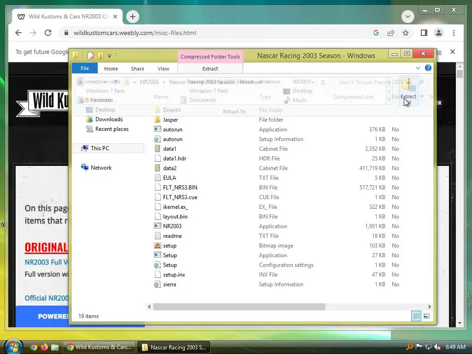
Task: Open the File tab in Explorer
Action: coord(85,68)
